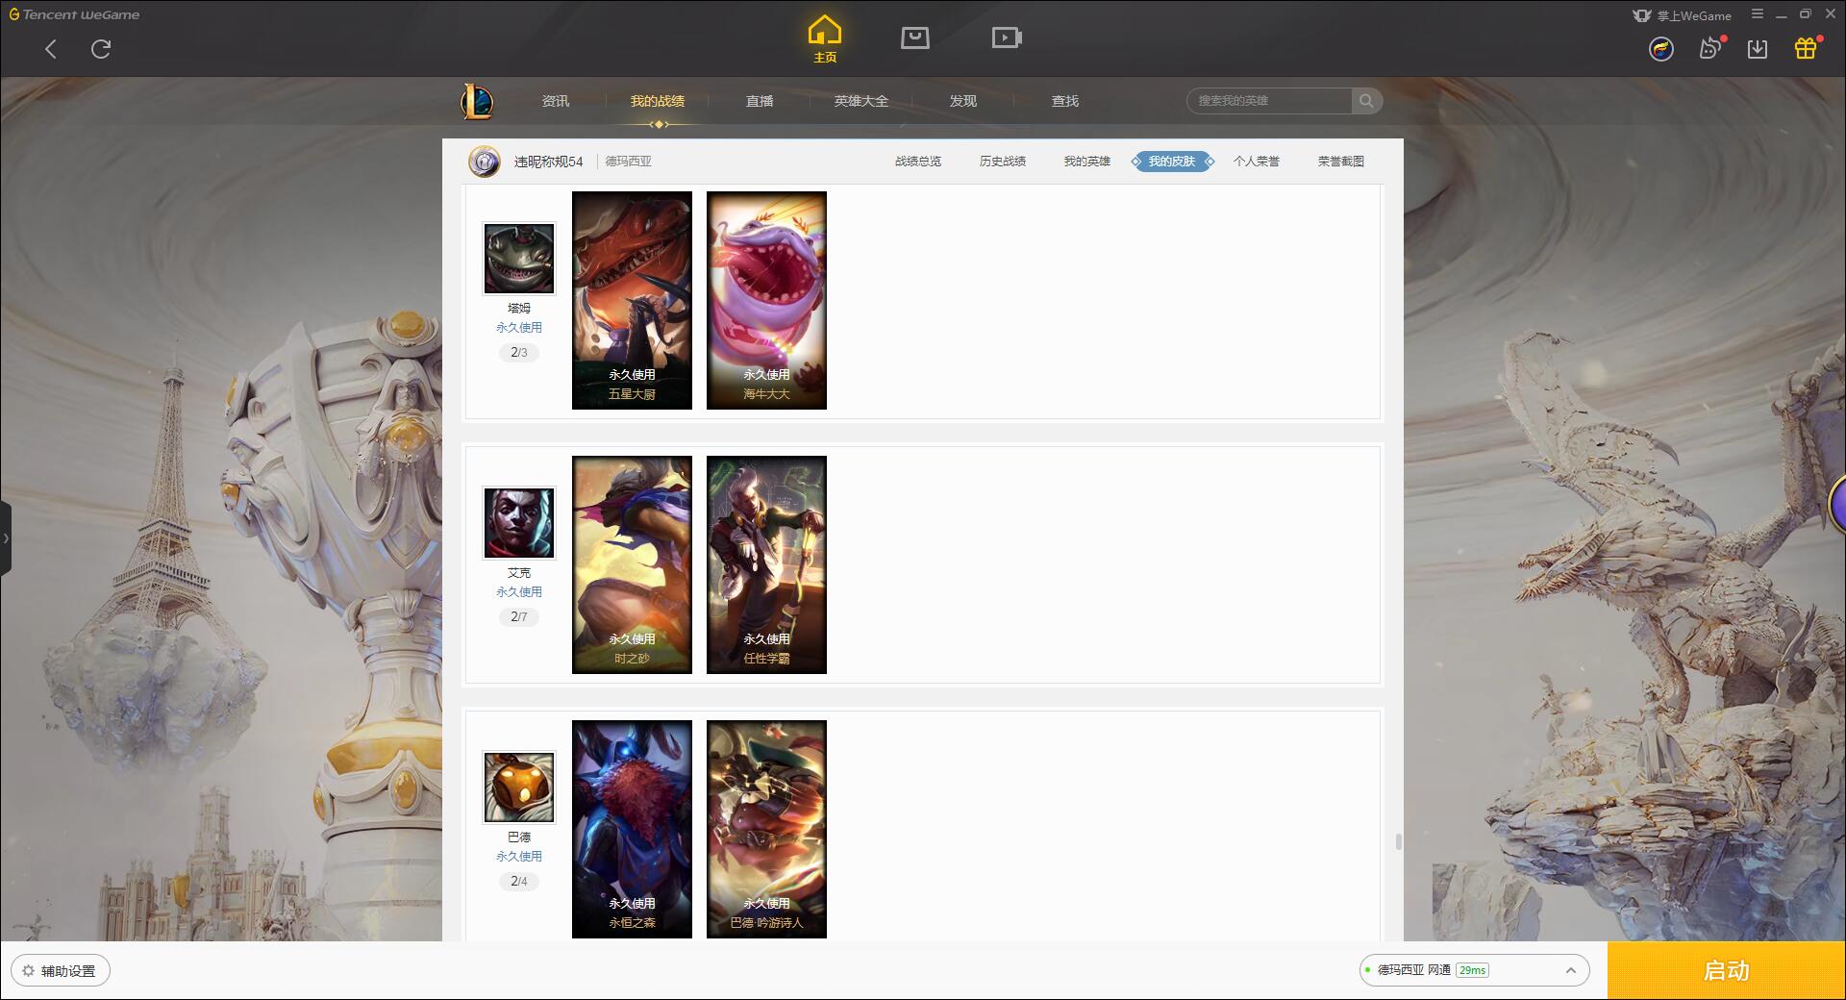Open the 发现 tab

click(963, 101)
